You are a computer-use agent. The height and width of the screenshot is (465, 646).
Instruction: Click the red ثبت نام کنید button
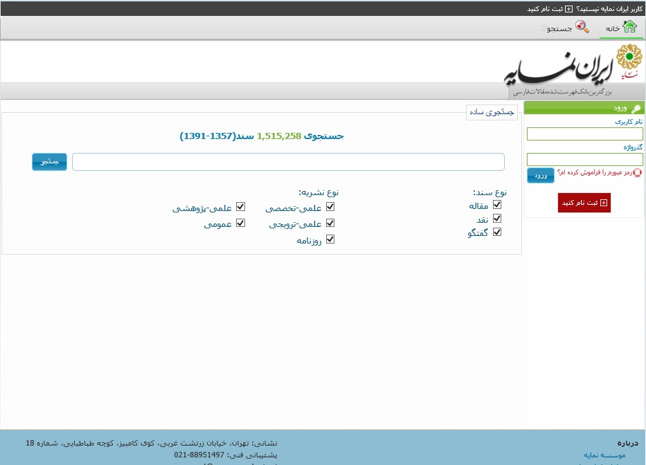coord(584,203)
